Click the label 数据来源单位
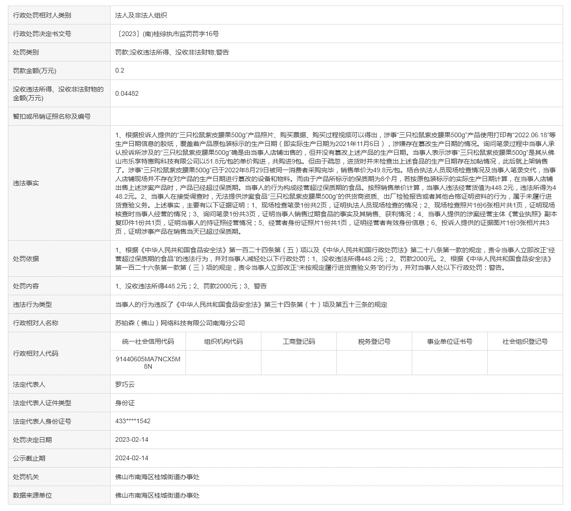 32,495
